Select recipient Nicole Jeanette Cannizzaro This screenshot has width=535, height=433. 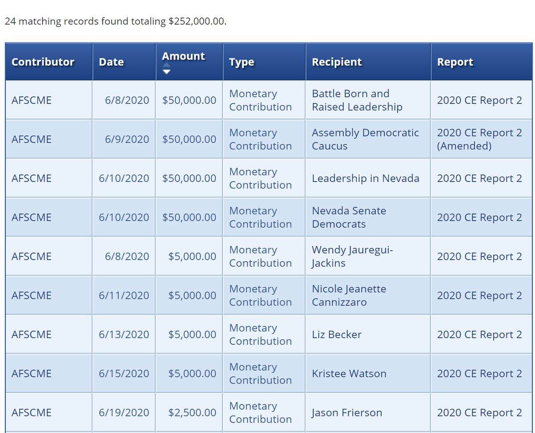point(349,295)
